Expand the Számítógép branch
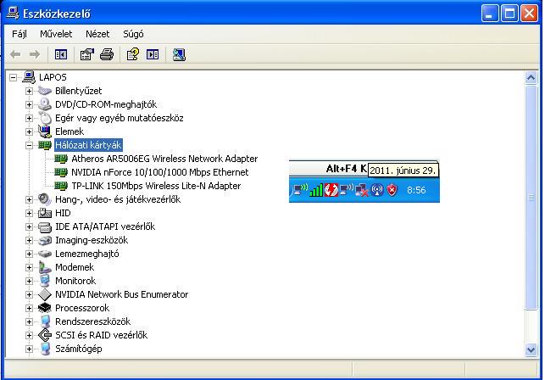Screen dimensions: 545x380 (x=29, y=349)
